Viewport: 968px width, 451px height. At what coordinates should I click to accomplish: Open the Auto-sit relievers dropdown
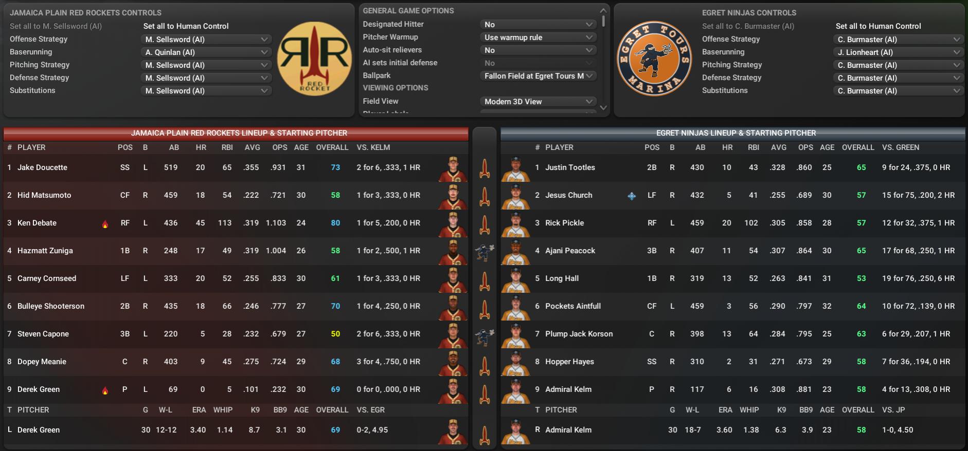click(x=538, y=50)
